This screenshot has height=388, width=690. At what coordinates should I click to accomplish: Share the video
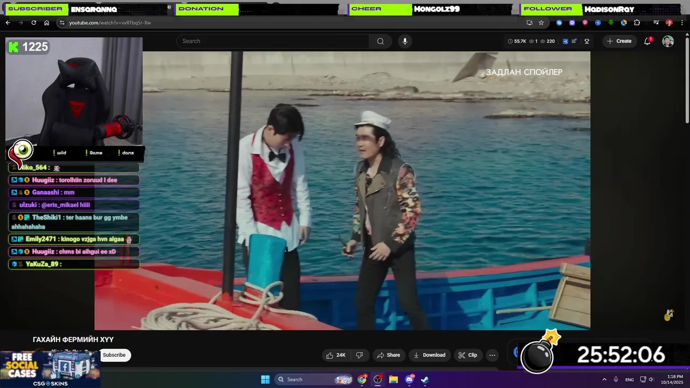(x=389, y=355)
